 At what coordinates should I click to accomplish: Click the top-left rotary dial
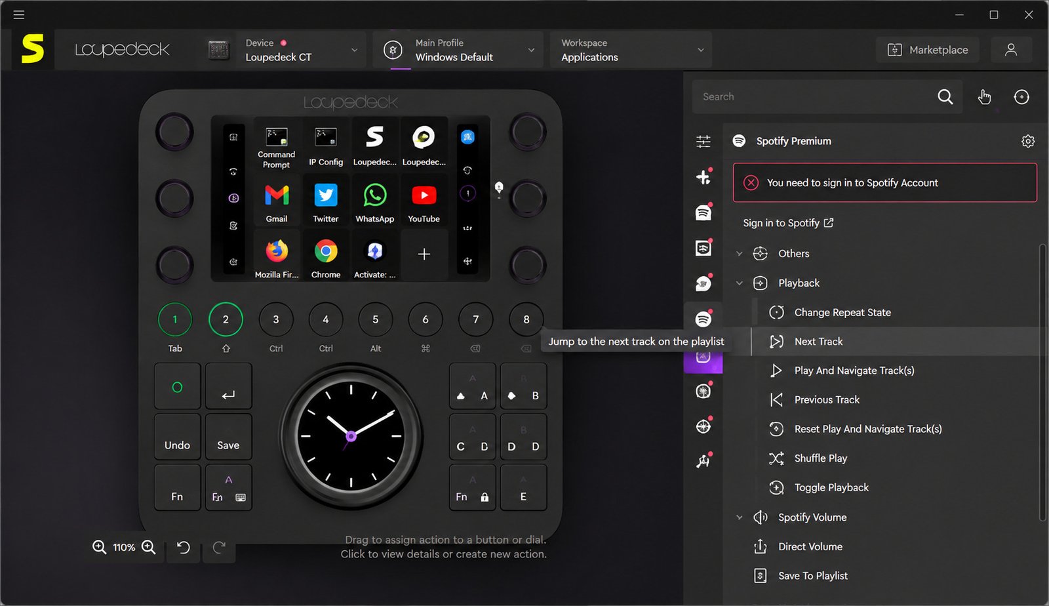coord(174,131)
